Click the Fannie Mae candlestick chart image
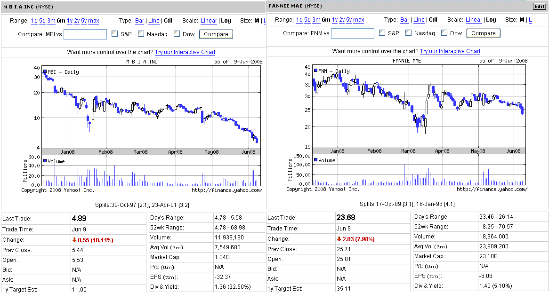This screenshot has height=293, width=549. pos(407,125)
